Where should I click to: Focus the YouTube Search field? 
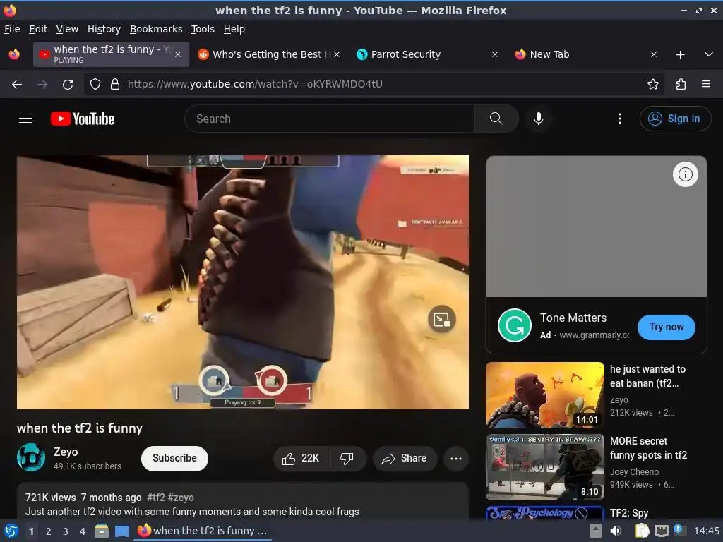point(329,119)
